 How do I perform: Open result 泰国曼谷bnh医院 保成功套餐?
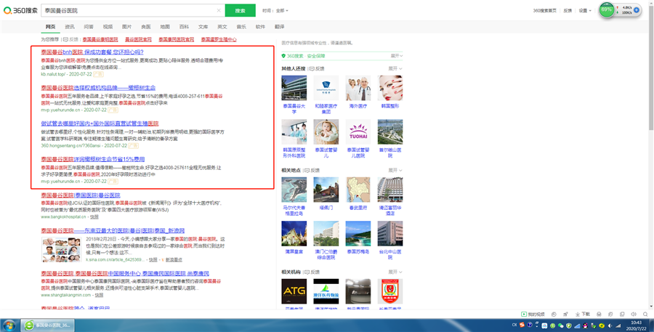point(92,52)
